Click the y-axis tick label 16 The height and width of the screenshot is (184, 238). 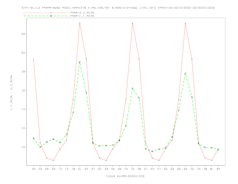23,90
